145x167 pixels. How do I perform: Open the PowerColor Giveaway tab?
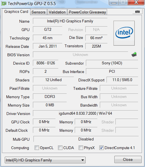(87, 12)
